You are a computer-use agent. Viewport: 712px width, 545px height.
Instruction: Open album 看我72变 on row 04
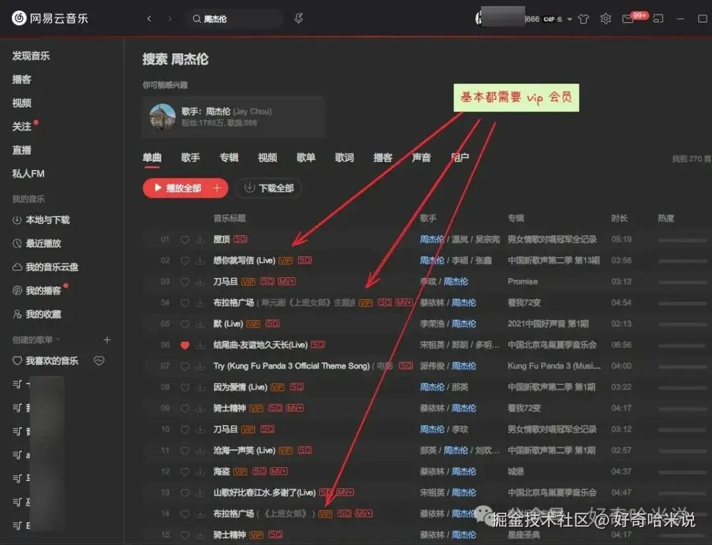click(x=524, y=302)
